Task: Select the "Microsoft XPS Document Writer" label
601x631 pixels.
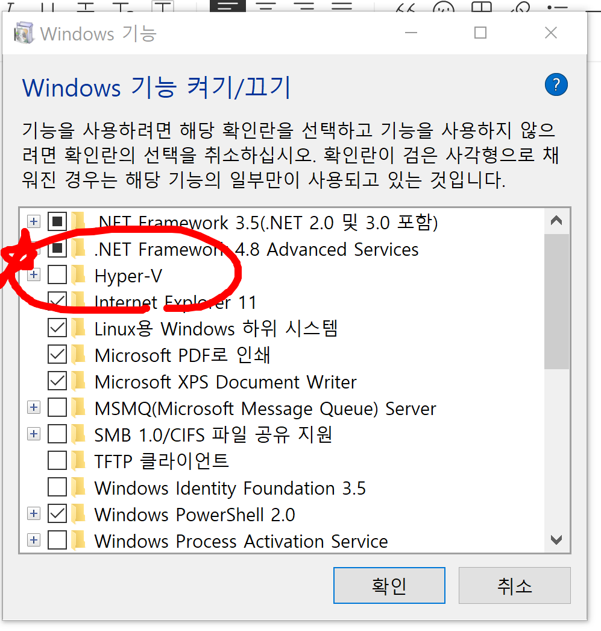Action: click(x=225, y=382)
